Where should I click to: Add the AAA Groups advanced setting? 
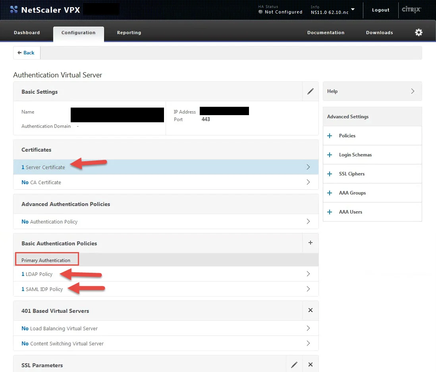click(330, 193)
